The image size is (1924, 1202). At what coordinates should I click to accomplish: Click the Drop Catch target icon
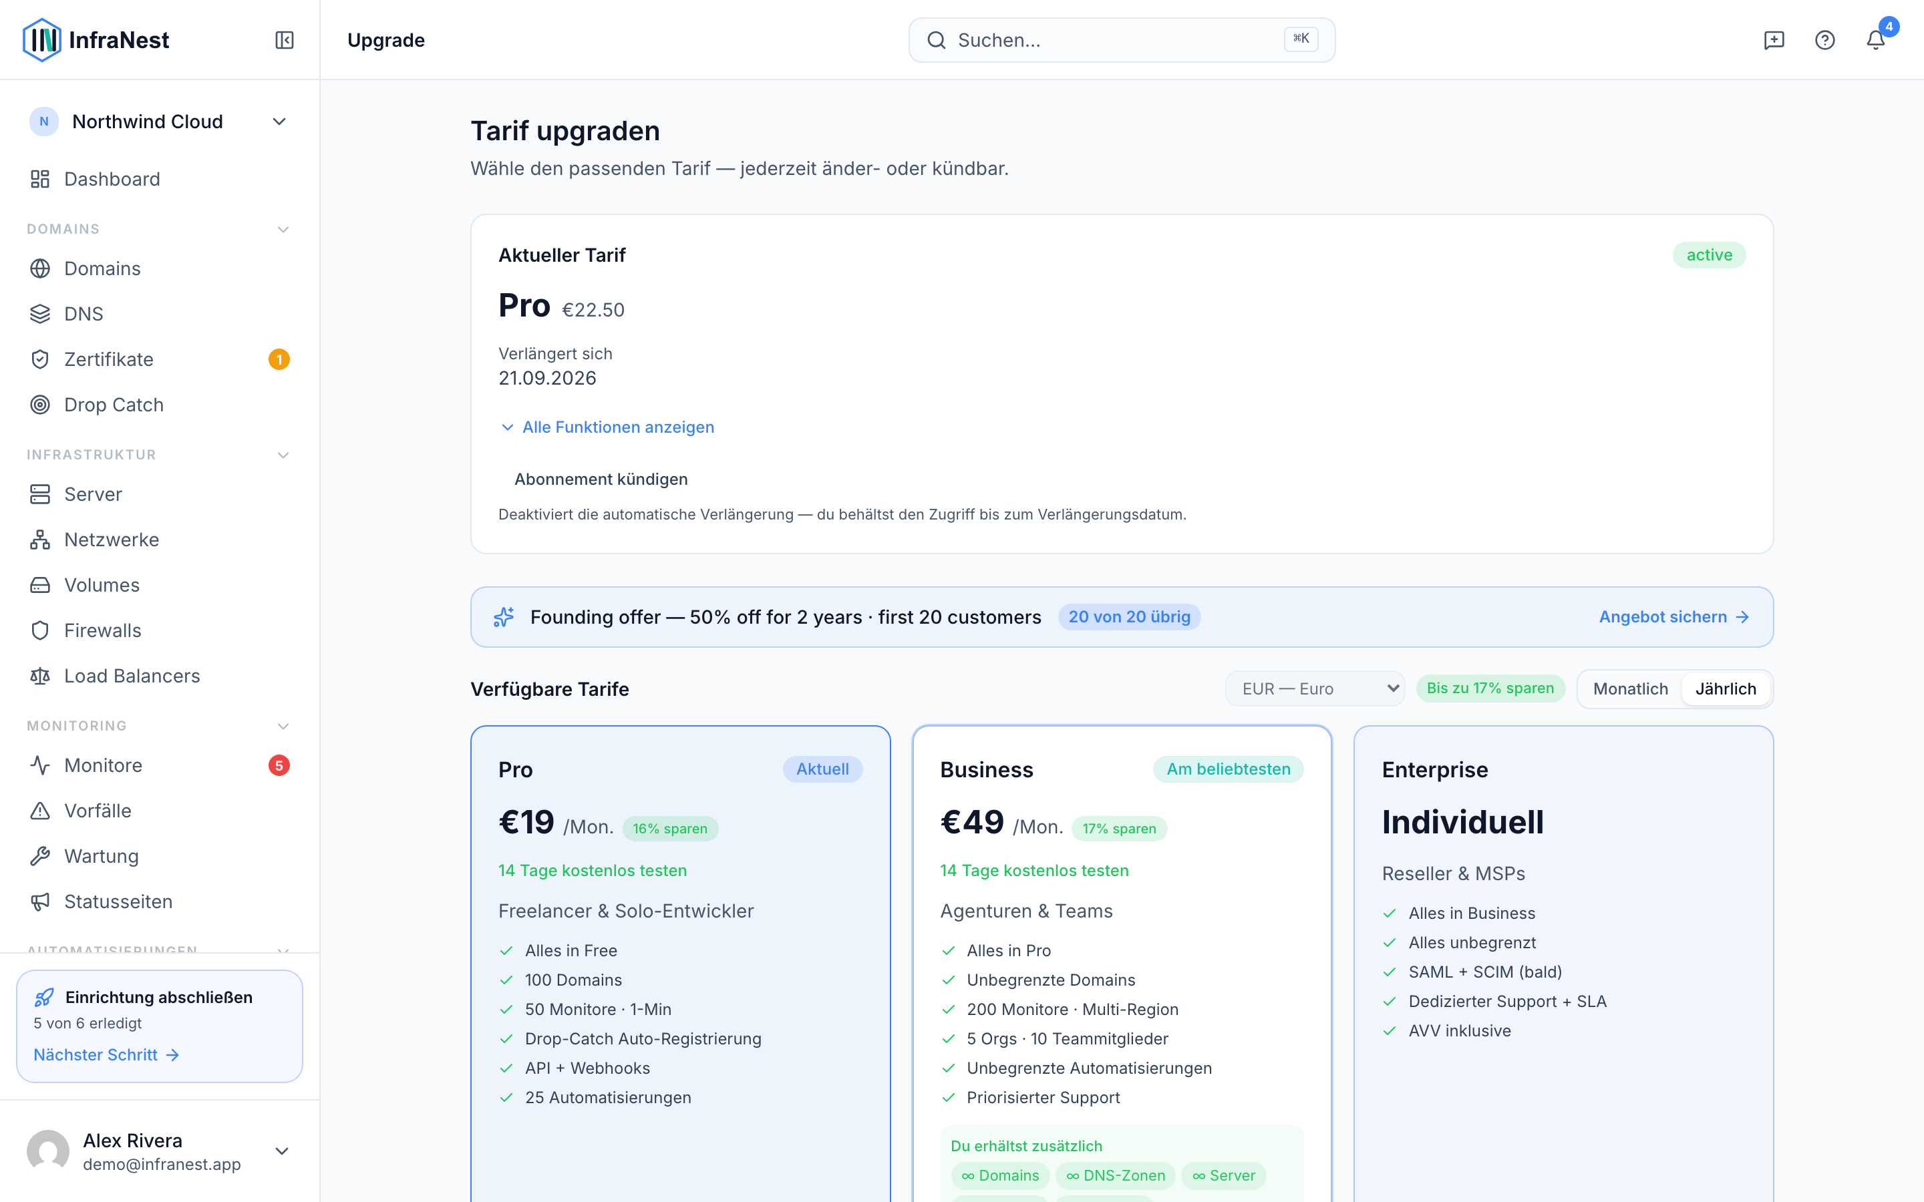tap(40, 405)
